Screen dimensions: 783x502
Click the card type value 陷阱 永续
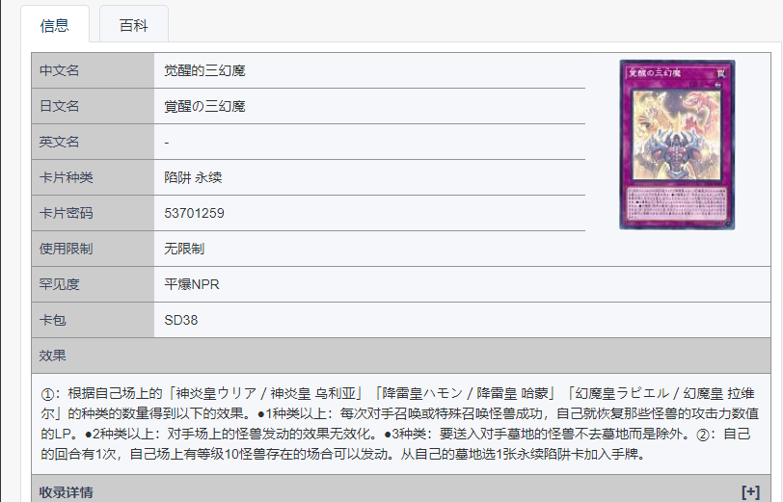pos(193,177)
